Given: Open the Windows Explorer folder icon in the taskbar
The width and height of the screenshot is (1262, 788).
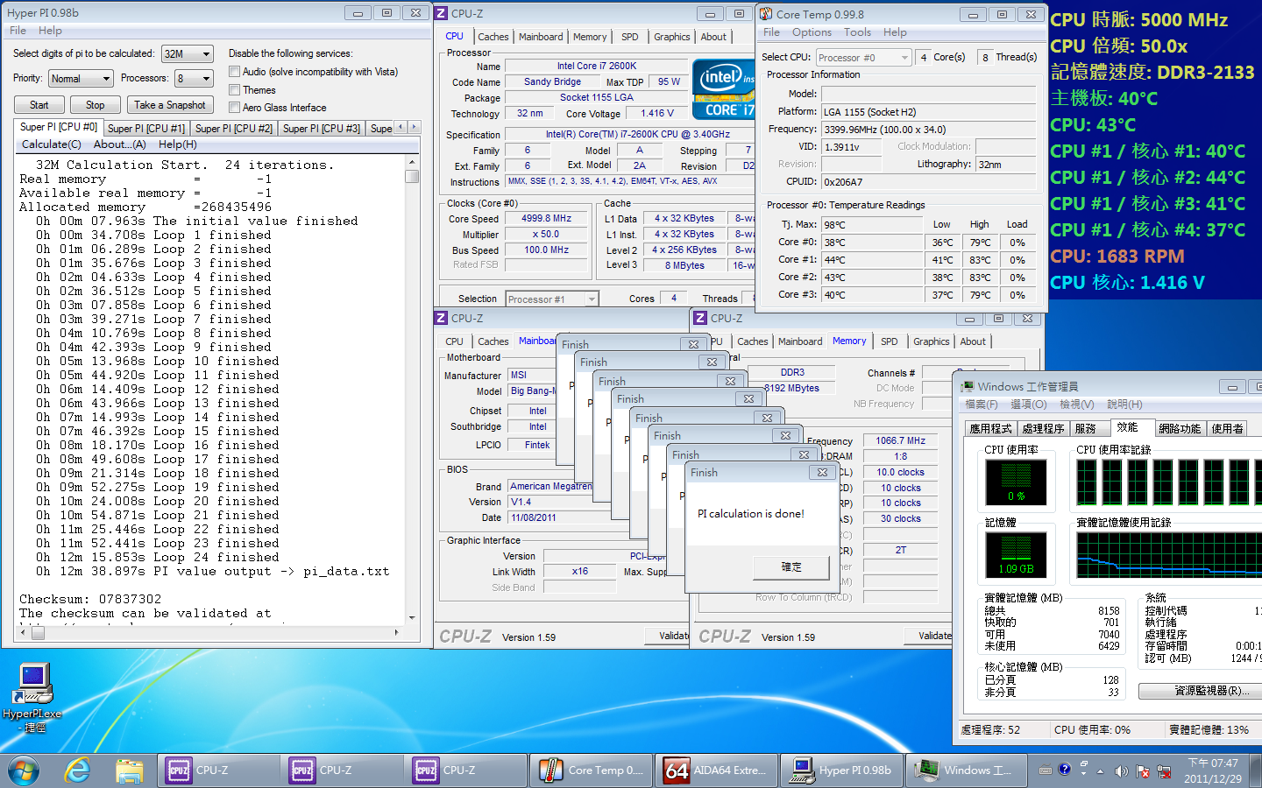Looking at the screenshot, I should point(129,770).
